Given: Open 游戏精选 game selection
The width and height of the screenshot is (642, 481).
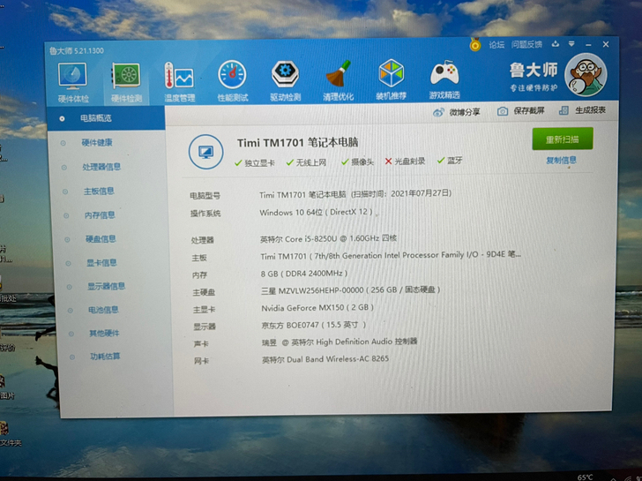Looking at the screenshot, I should point(444,79).
